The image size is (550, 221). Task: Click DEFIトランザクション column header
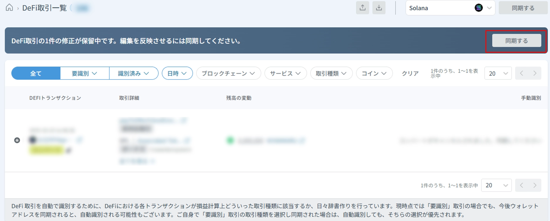[55, 98]
